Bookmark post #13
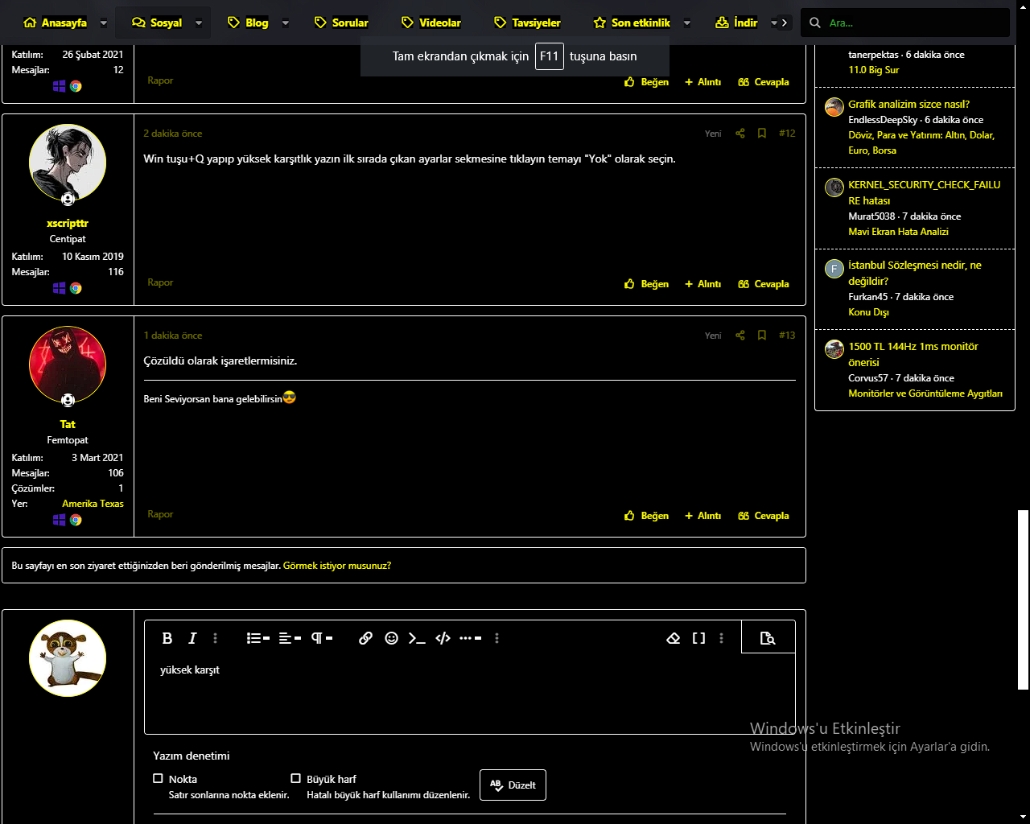The image size is (1030, 824). [x=761, y=336]
